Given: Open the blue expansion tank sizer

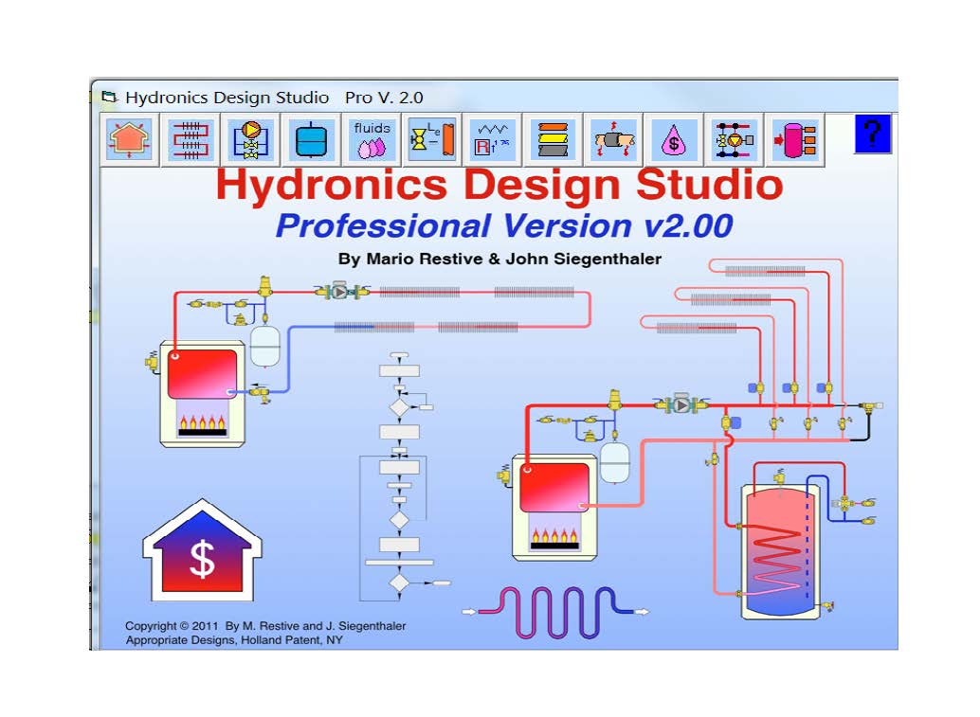Looking at the screenshot, I should [x=310, y=141].
